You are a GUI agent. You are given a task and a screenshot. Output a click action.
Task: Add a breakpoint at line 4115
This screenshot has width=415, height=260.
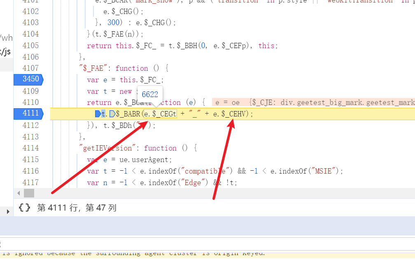31,160
